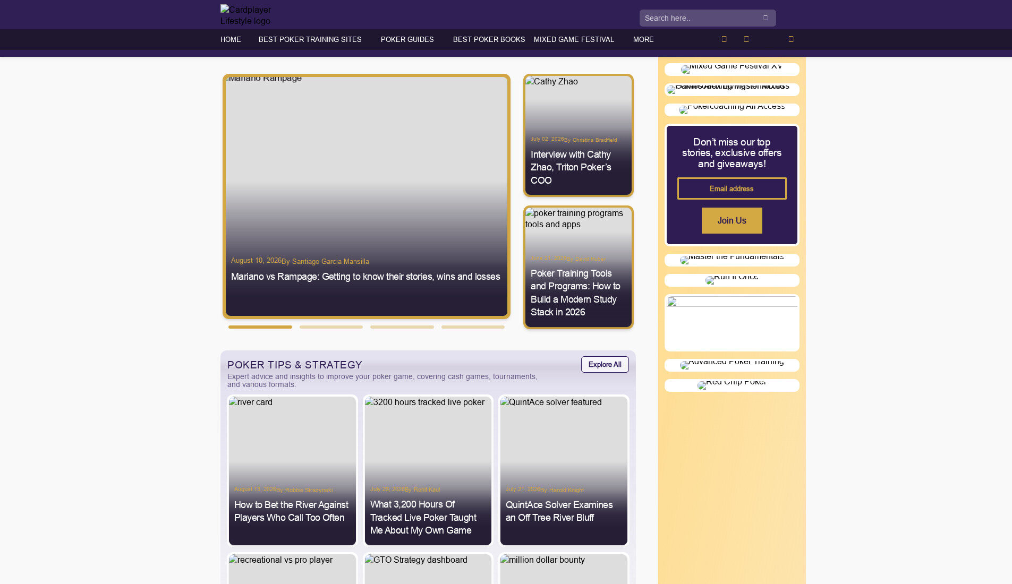Open the recreational vs pro player card

point(292,569)
